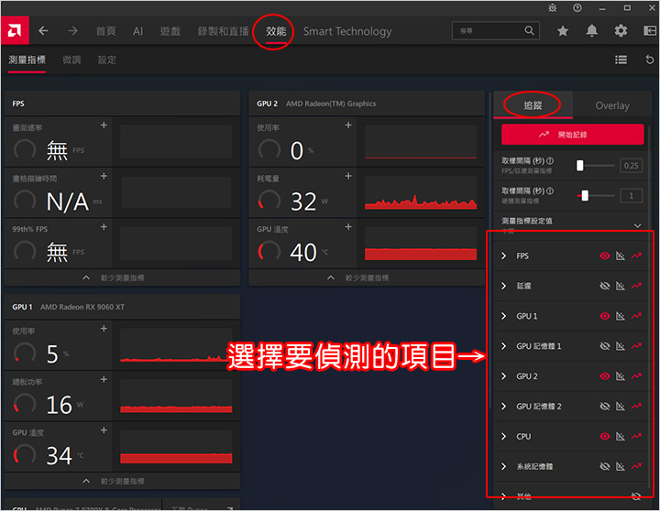Expand the CPU metric group

504,436
